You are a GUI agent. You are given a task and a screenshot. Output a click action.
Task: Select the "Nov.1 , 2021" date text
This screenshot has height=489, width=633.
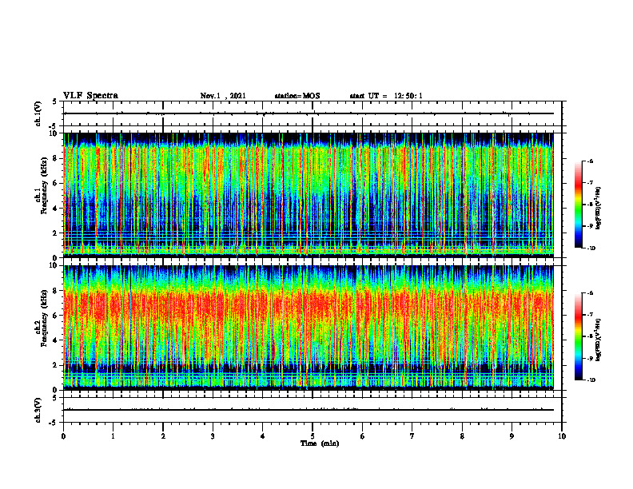223,96
